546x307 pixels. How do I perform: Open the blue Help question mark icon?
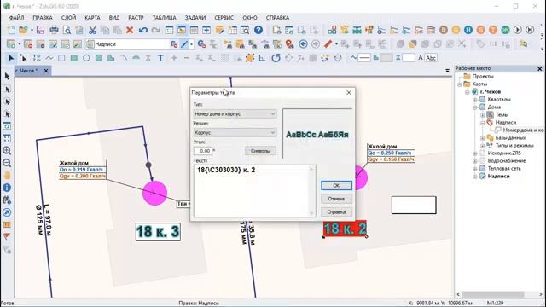click(x=258, y=31)
